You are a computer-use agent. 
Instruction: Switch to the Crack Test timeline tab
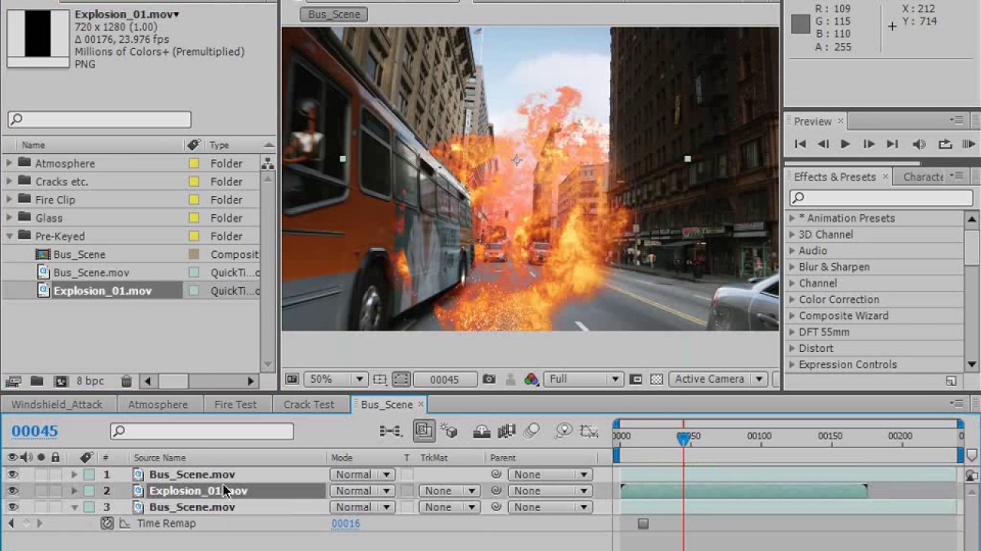click(309, 404)
